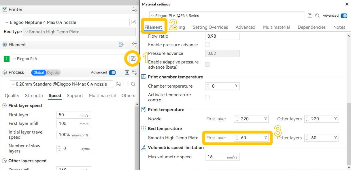Screen dimensions: 351x170
Task: Click the Process section layers icon
Action: coord(5,72)
